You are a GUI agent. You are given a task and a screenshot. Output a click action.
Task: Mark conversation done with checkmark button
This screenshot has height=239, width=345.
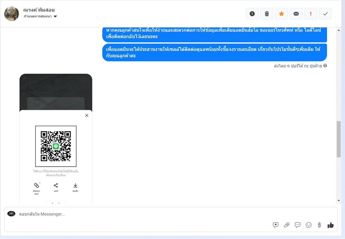tap(325, 14)
